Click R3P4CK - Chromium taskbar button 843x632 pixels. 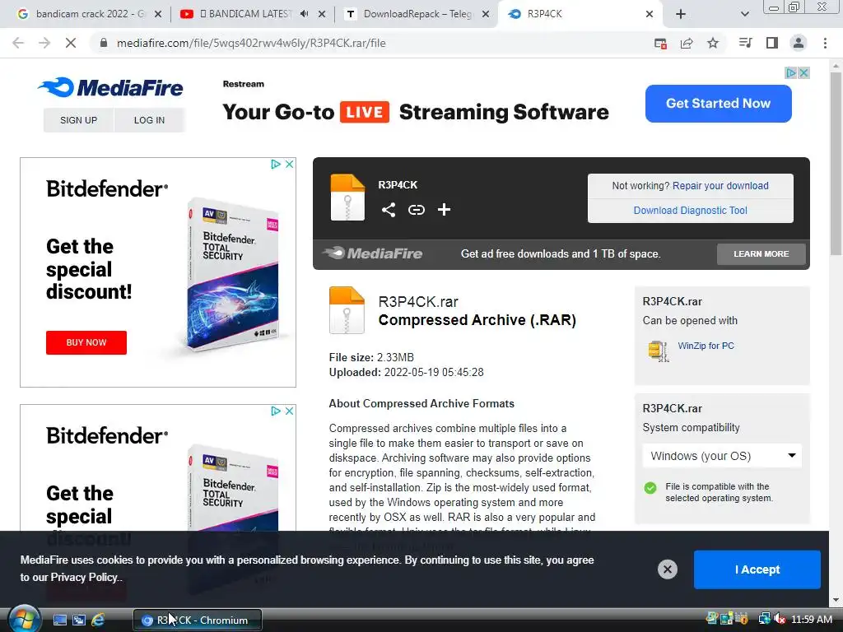[198, 620]
